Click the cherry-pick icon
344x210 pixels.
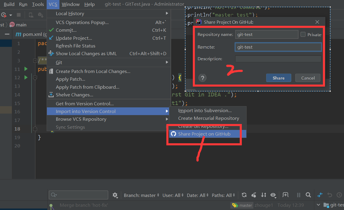[254, 195]
